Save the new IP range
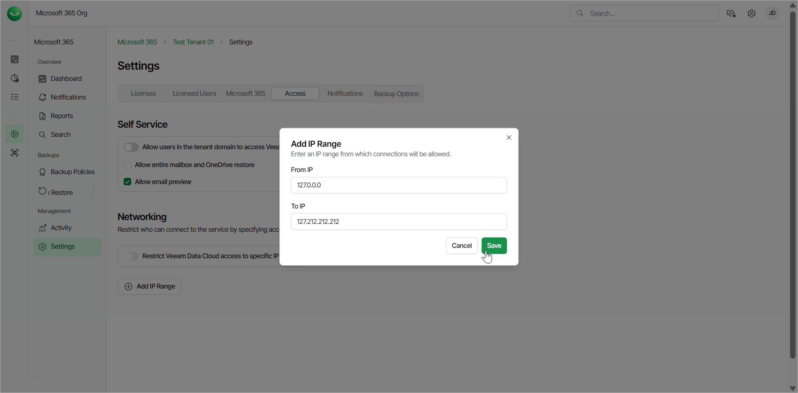The width and height of the screenshot is (798, 393). click(494, 246)
